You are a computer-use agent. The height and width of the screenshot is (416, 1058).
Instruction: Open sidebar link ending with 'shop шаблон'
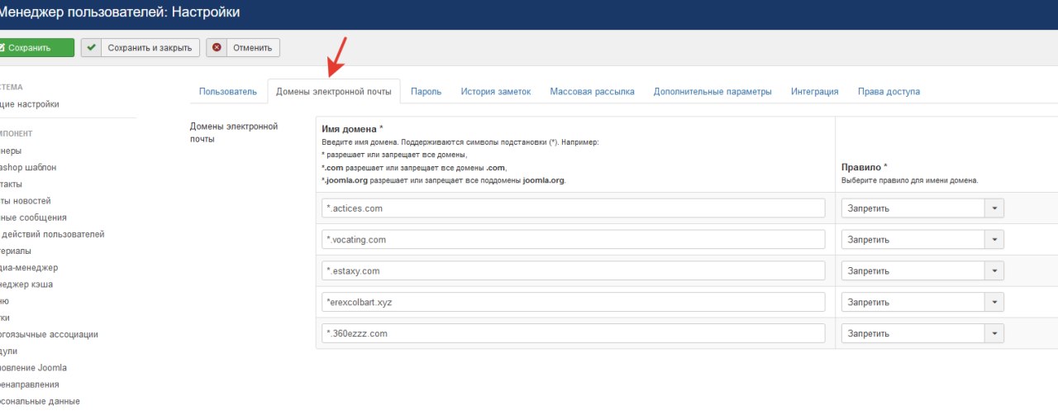pos(28,167)
